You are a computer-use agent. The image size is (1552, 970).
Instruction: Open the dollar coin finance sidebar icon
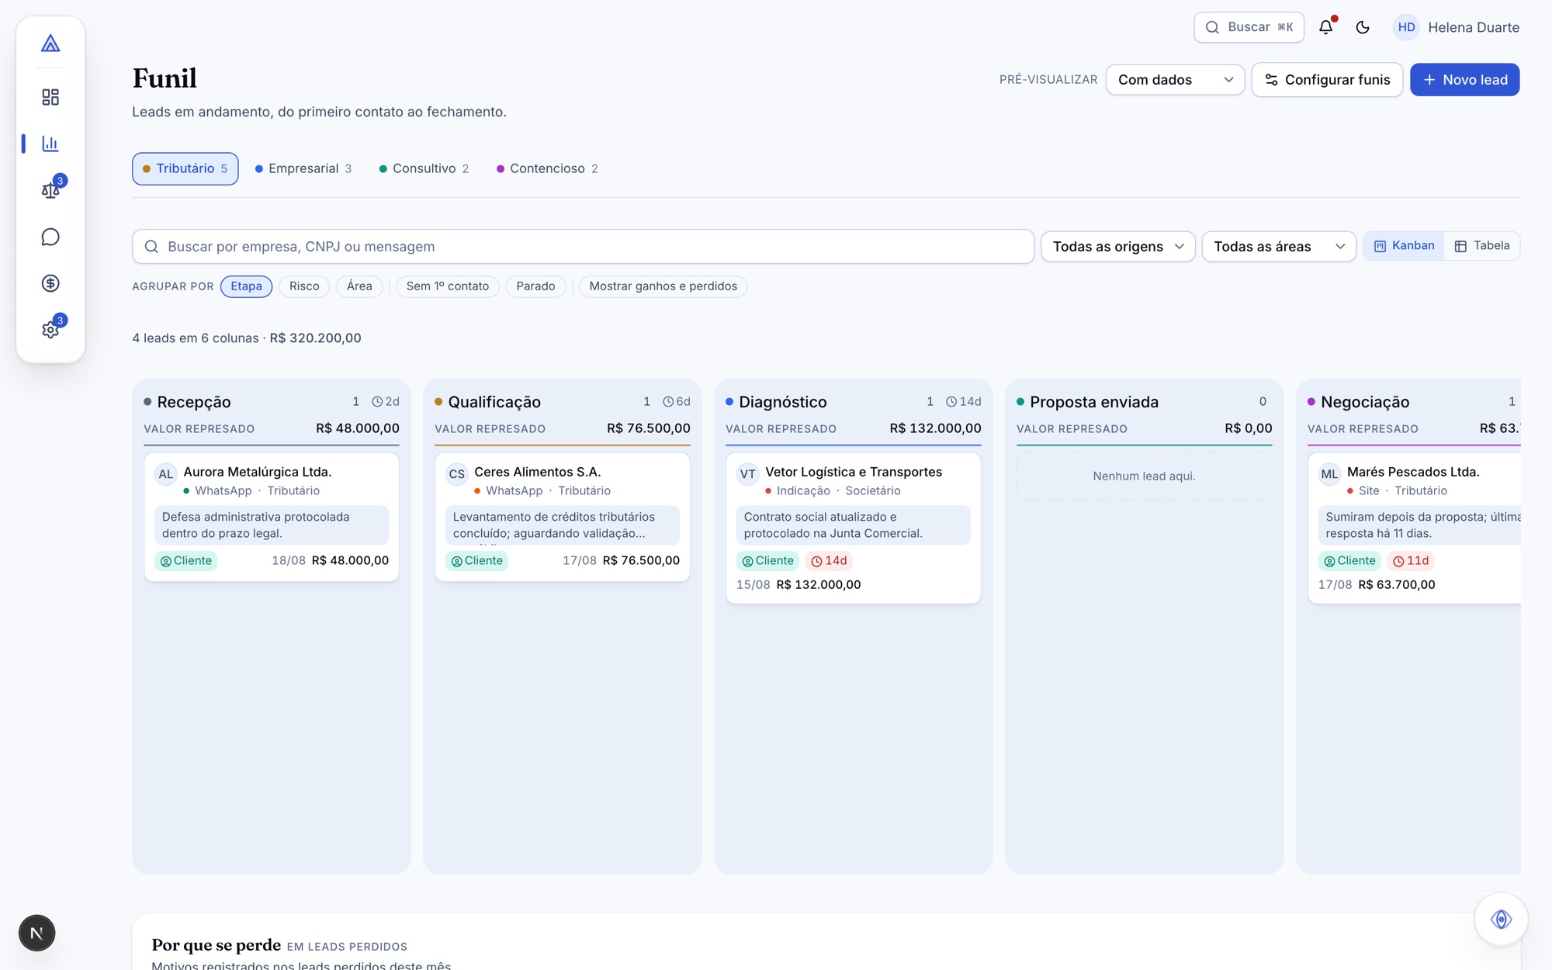pyautogui.click(x=50, y=283)
